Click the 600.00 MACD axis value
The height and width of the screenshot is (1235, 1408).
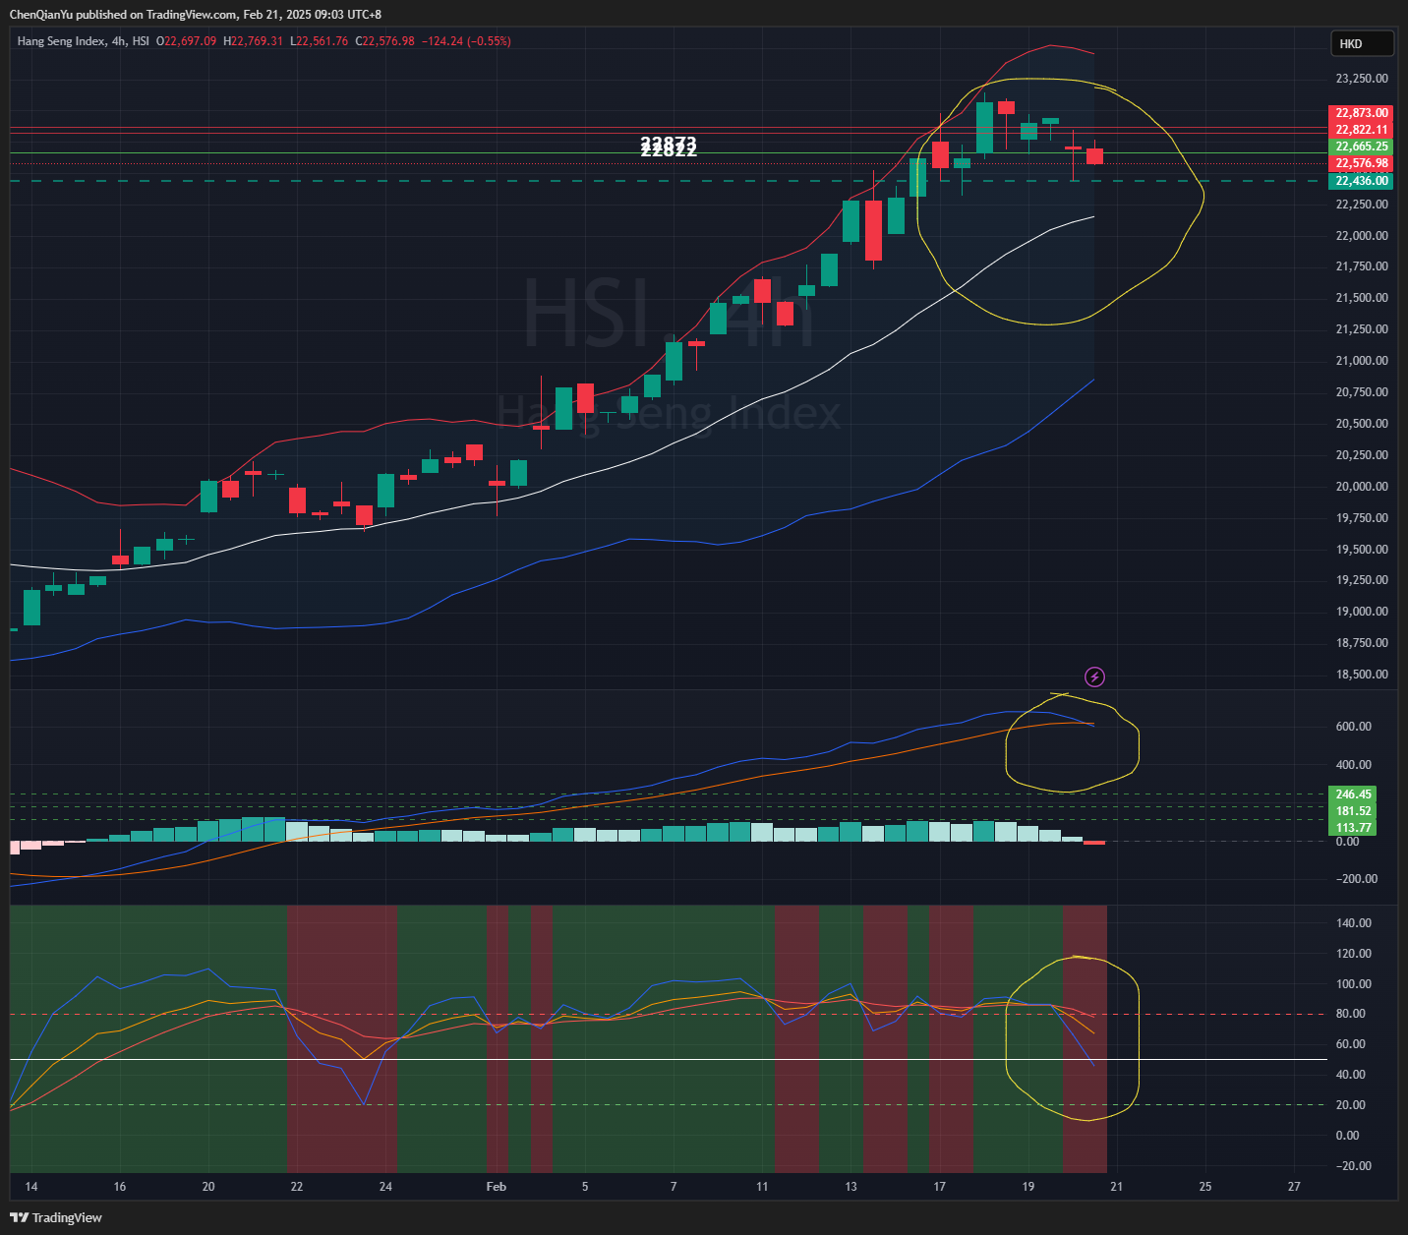(x=1354, y=727)
